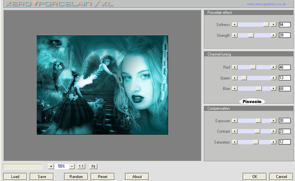295x181 pixels.
Task: Click the Green value field showing 13
Action: coord(285,78)
